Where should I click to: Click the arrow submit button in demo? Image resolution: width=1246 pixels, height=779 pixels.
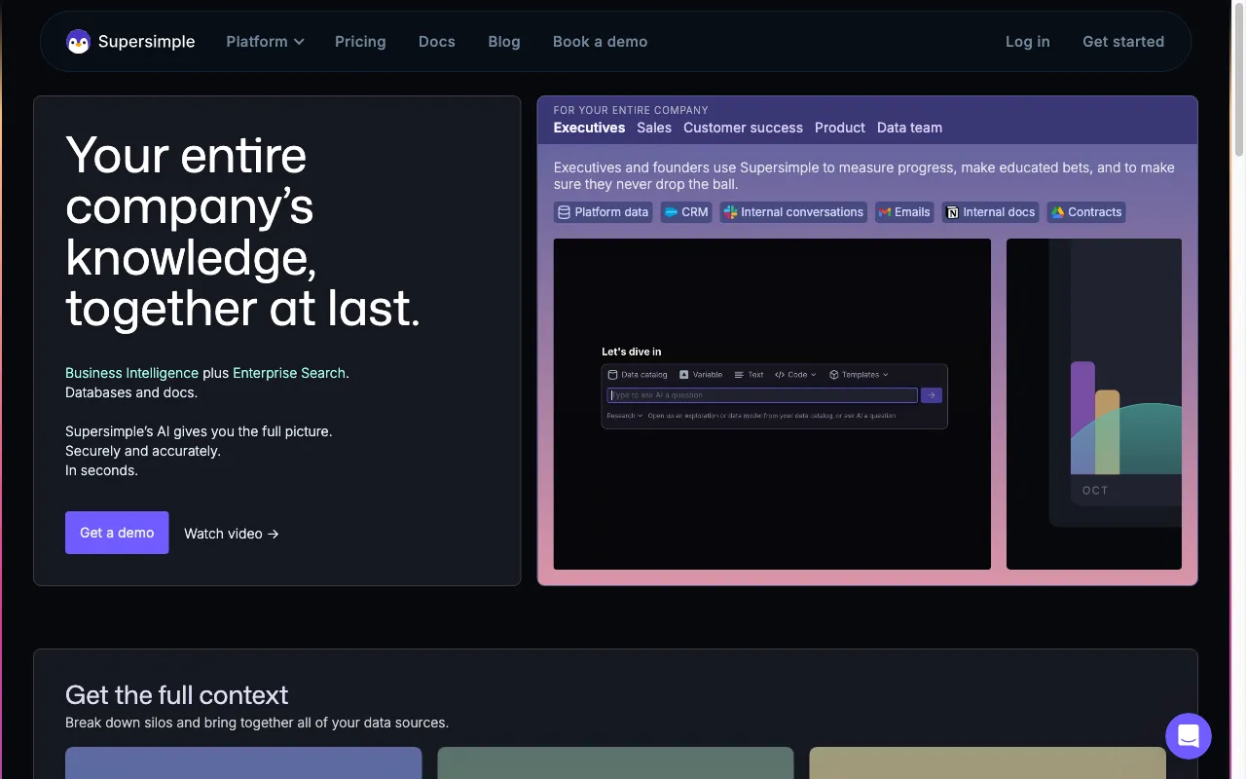(932, 395)
